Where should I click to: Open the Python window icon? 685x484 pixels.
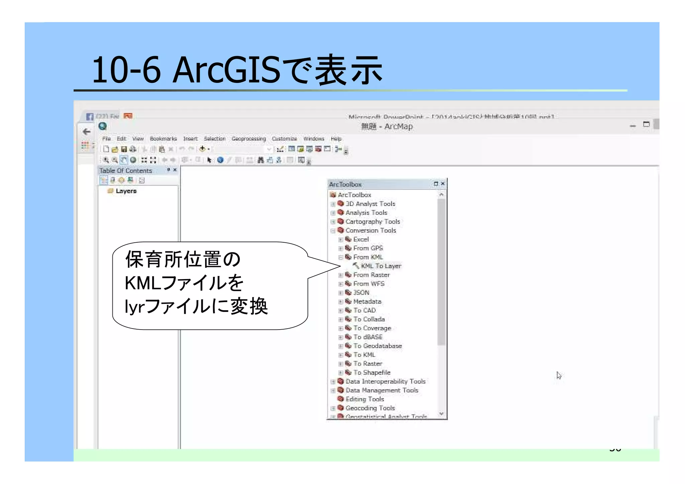click(x=327, y=149)
